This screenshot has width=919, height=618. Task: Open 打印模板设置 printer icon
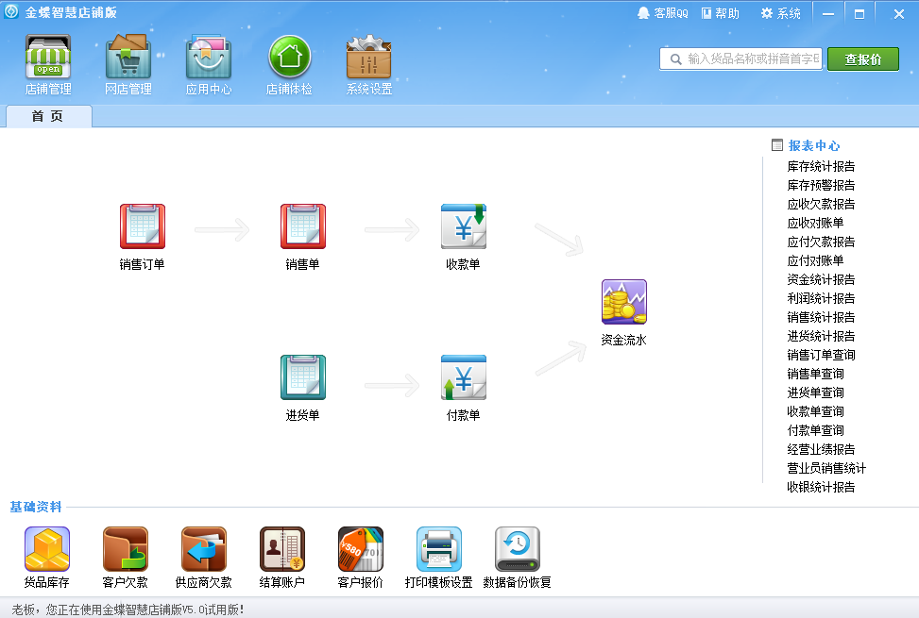pos(439,549)
